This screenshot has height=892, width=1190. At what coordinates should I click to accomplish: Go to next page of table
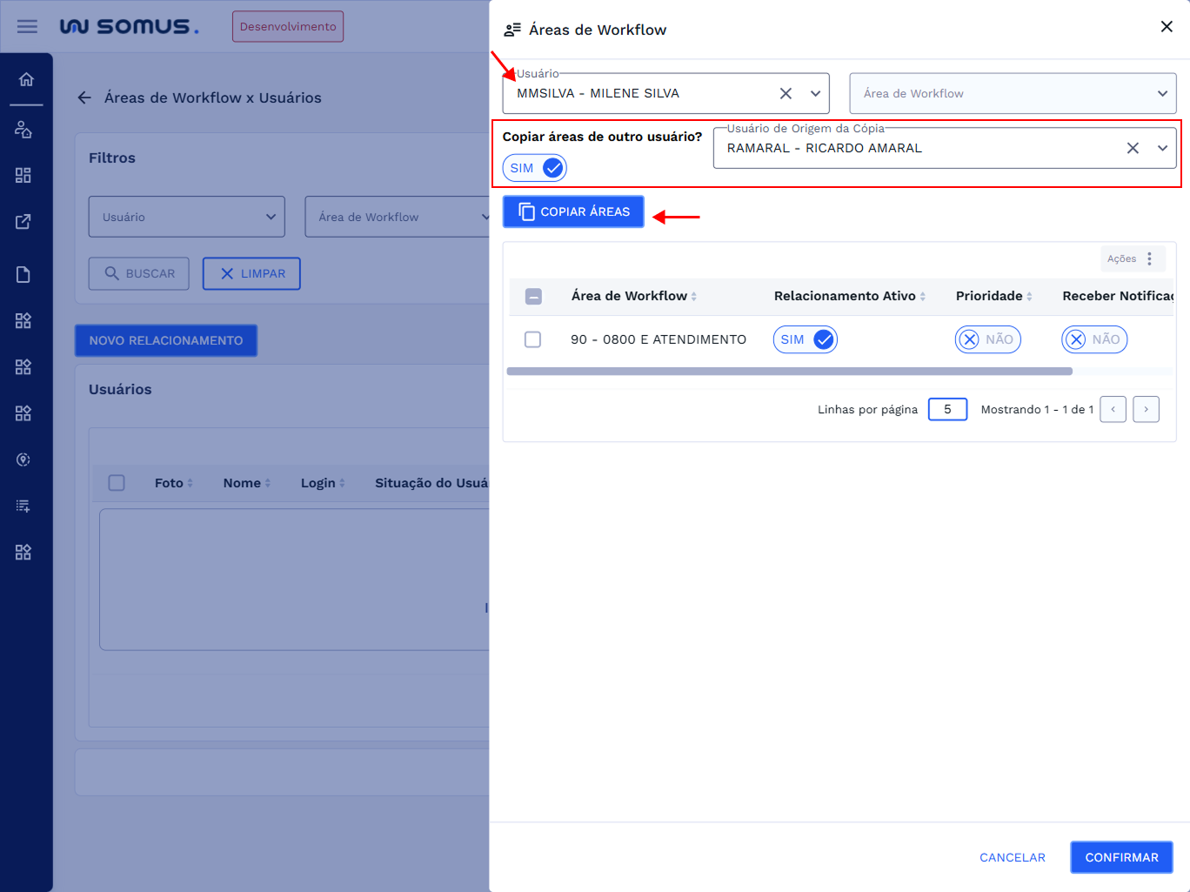[x=1146, y=409]
